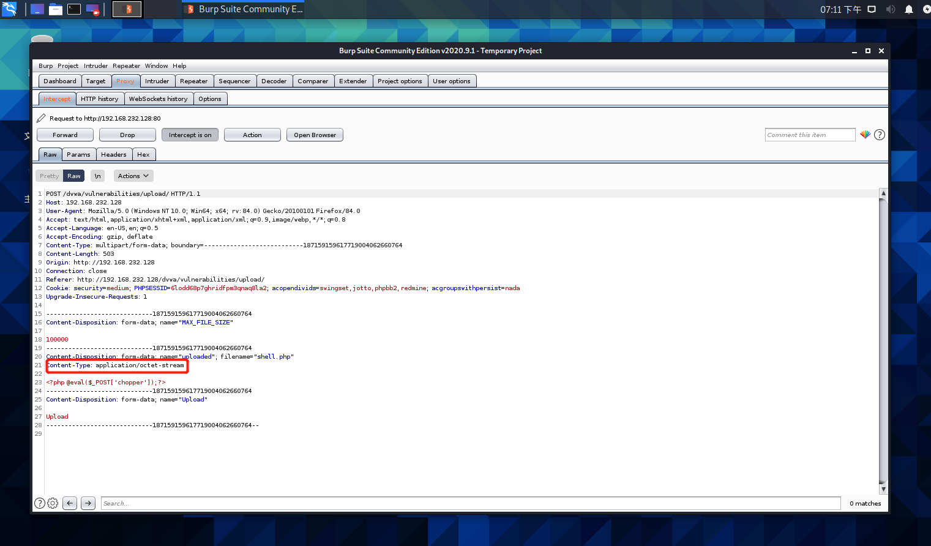The image size is (931, 546).
Task: Click the highlight color icon beside the comment field
Action: coord(865,135)
